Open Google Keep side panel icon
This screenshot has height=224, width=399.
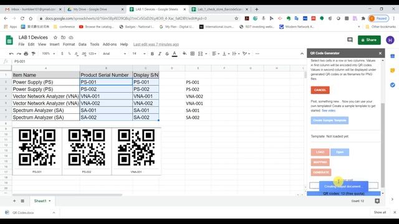(x=393, y=70)
